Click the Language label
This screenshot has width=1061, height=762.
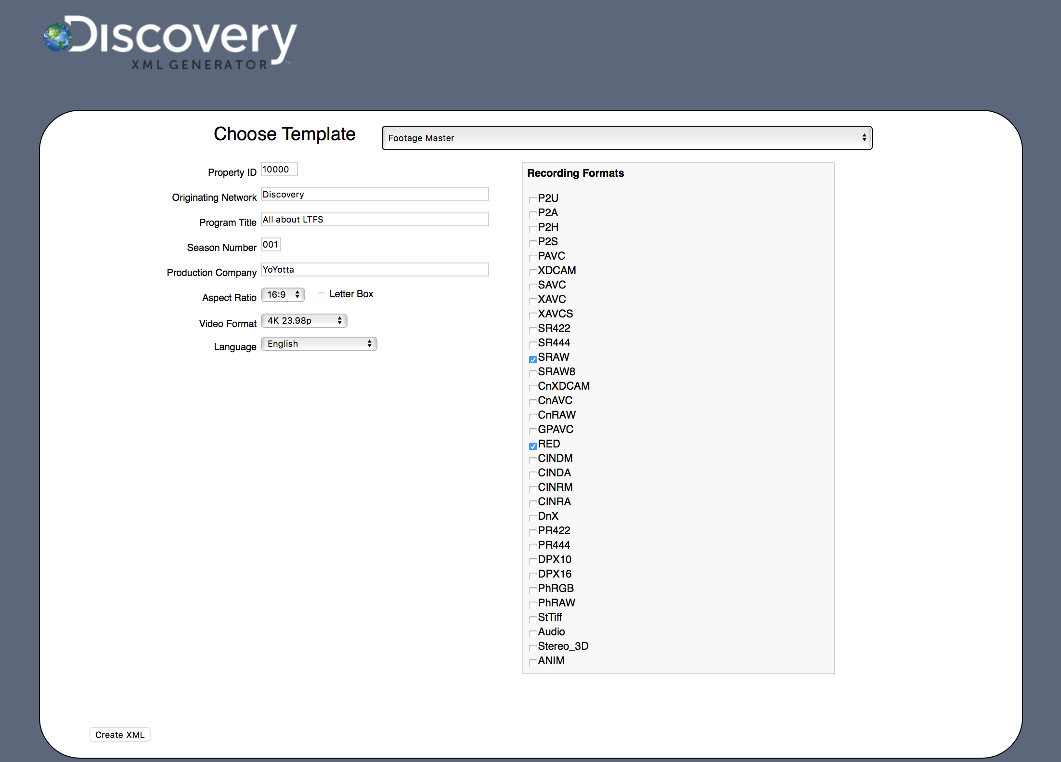click(x=235, y=347)
